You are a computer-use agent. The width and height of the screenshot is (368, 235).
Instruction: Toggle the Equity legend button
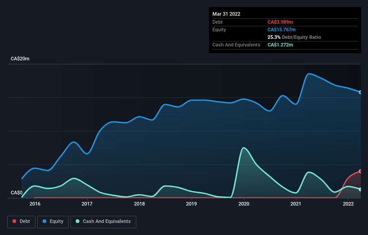tap(53, 222)
